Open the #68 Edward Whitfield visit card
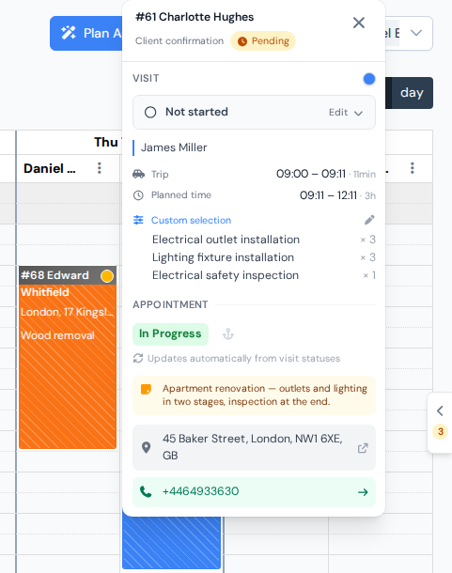 point(68,357)
